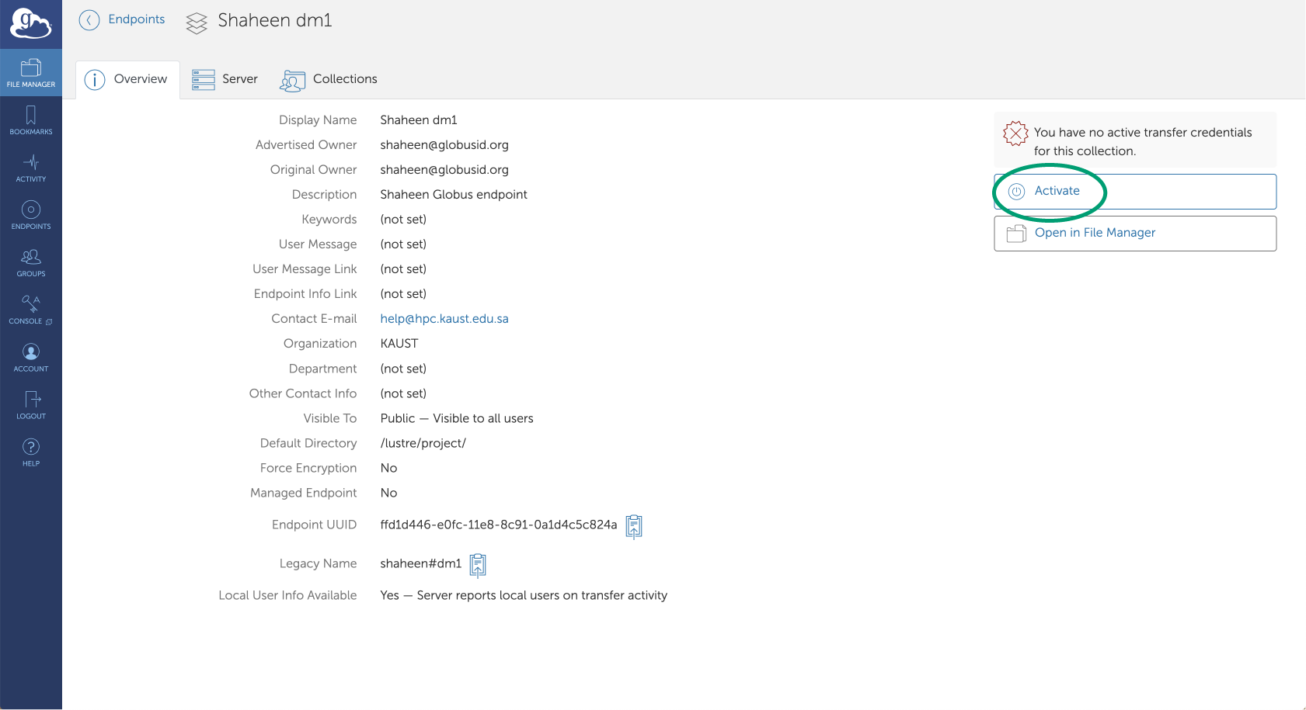
Task: Go to Endpoints in the sidebar
Action: point(31,215)
